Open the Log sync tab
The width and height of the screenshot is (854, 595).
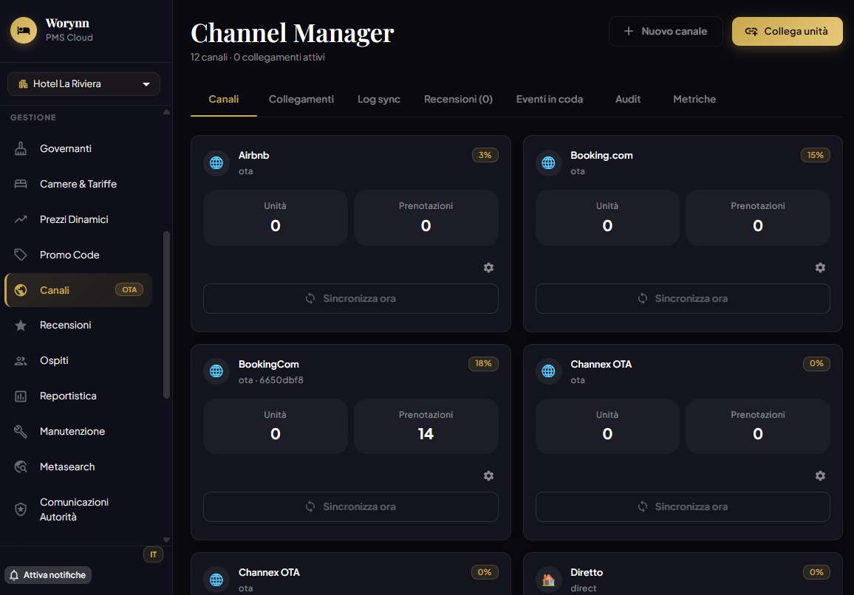point(378,99)
